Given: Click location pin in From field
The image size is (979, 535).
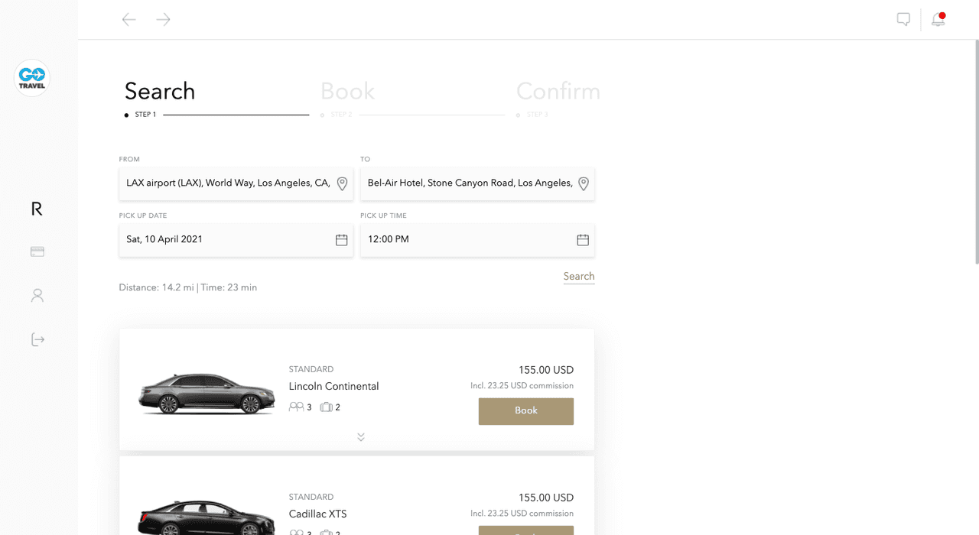Looking at the screenshot, I should pos(342,183).
